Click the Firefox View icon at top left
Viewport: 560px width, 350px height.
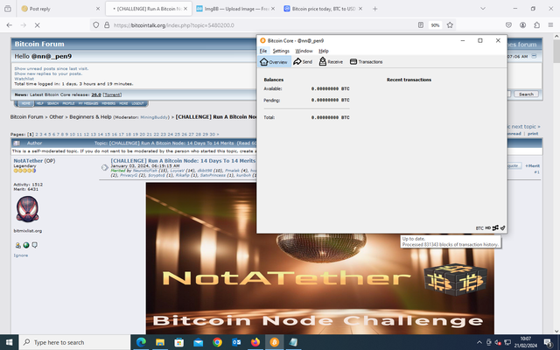8,9
